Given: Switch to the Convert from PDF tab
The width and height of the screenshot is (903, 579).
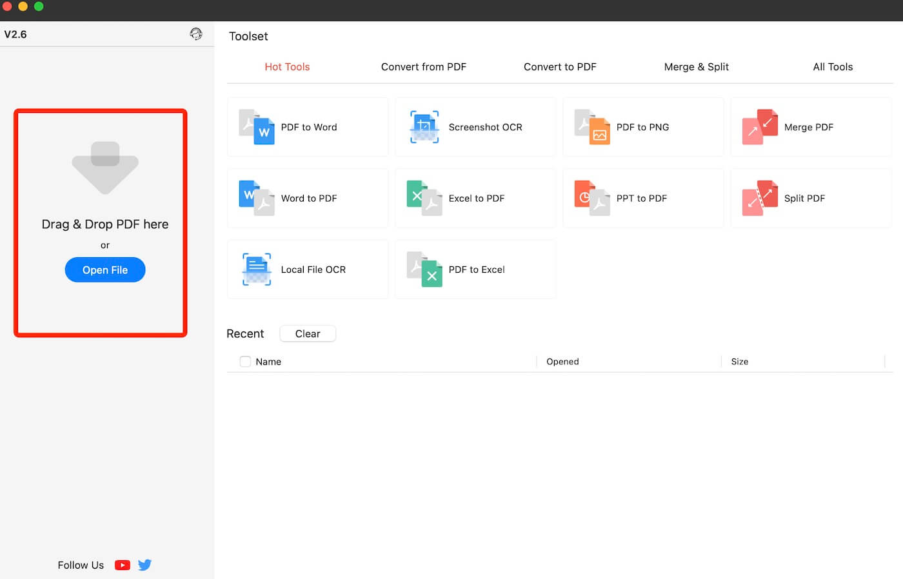Looking at the screenshot, I should (x=424, y=66).
